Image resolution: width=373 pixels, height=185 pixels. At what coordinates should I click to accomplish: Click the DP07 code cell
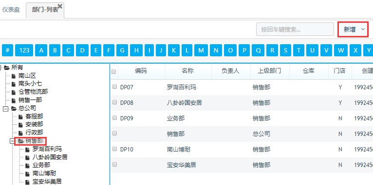point(127,87)
